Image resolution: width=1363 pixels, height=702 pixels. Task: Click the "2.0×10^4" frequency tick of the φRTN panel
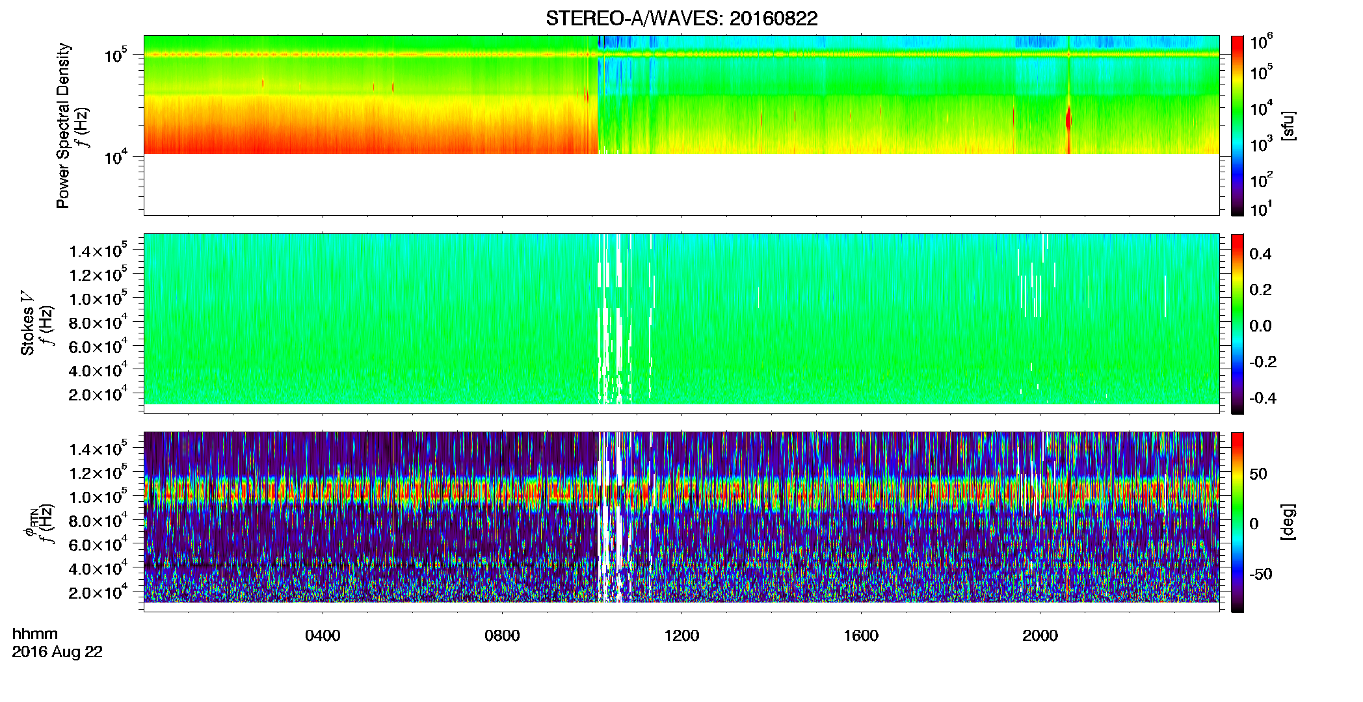tap(98, 592)
